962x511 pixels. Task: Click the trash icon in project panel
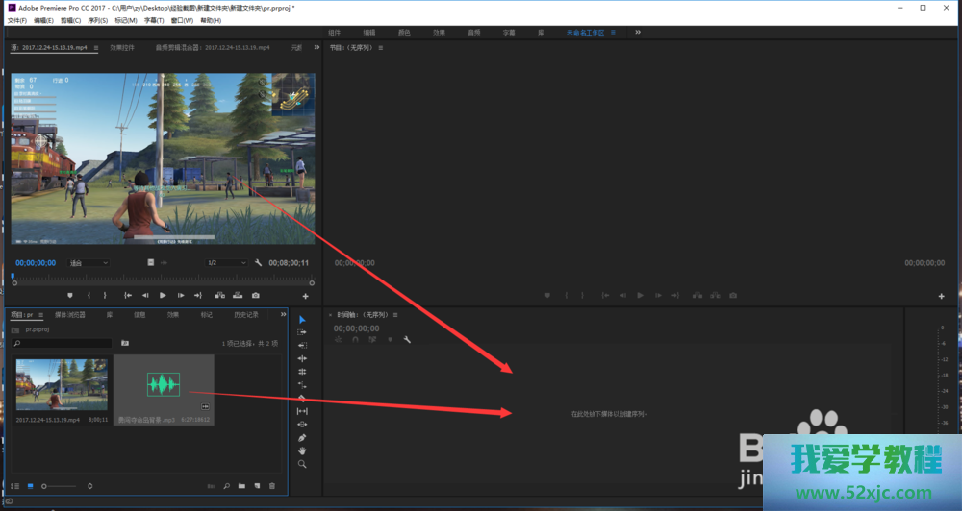pyautogui.click(x=272, y=487)
